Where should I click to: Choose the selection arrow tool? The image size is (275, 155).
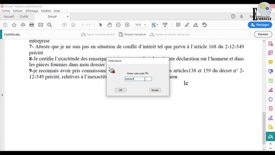(101, 25)
